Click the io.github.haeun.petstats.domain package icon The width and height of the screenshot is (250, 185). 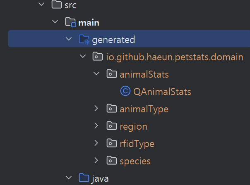pos(98,57)
